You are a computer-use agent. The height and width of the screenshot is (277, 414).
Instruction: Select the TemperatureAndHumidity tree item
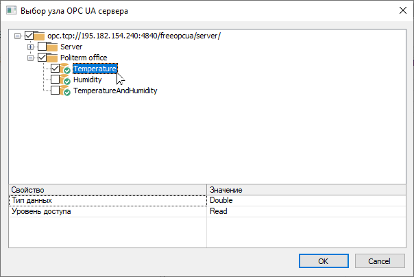(x=115, y=91)
